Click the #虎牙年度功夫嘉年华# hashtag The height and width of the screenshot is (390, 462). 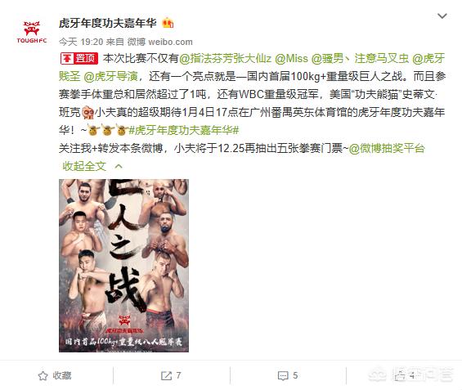[184, 130]
